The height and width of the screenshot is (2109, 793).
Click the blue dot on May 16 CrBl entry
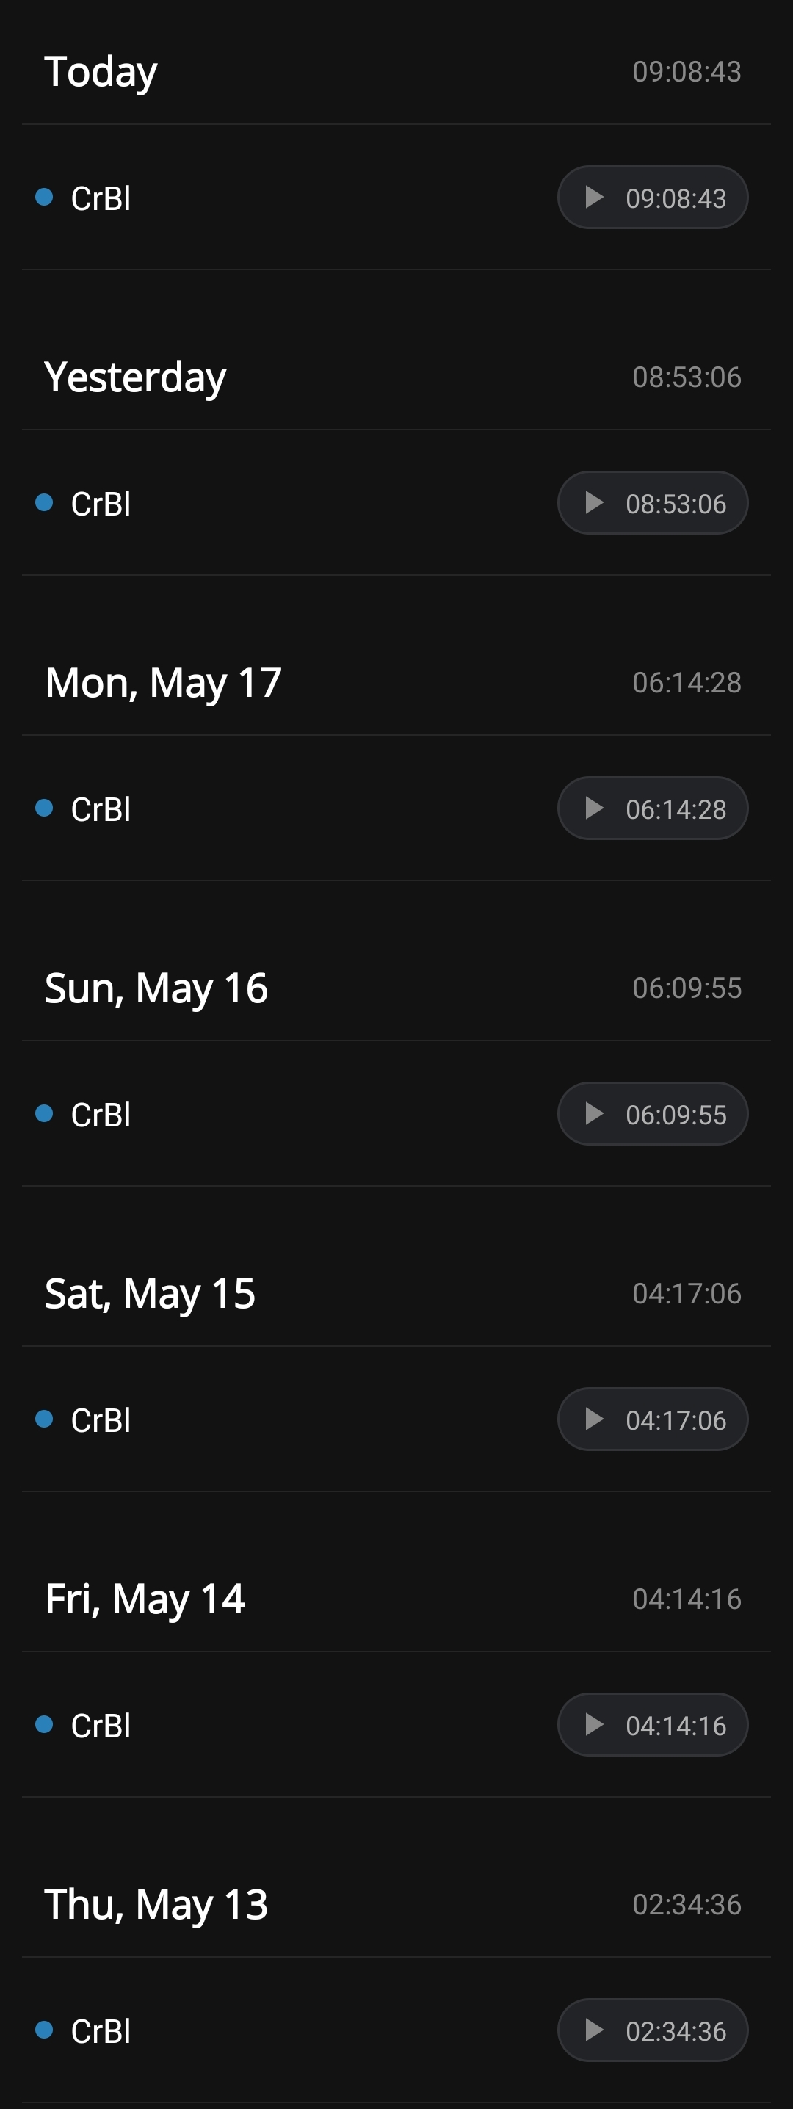pyautogui.click(x=44, y=1113)
